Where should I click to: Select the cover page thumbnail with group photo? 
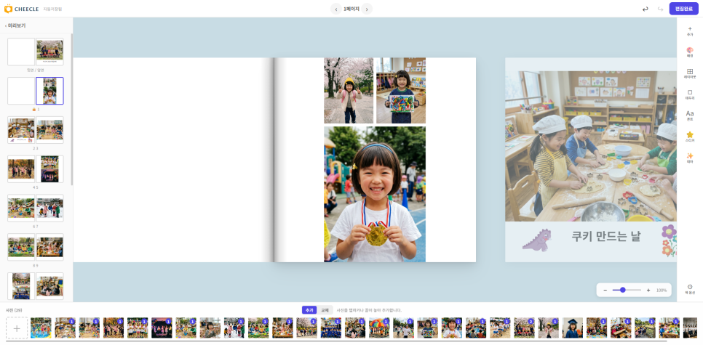[49, 52]
